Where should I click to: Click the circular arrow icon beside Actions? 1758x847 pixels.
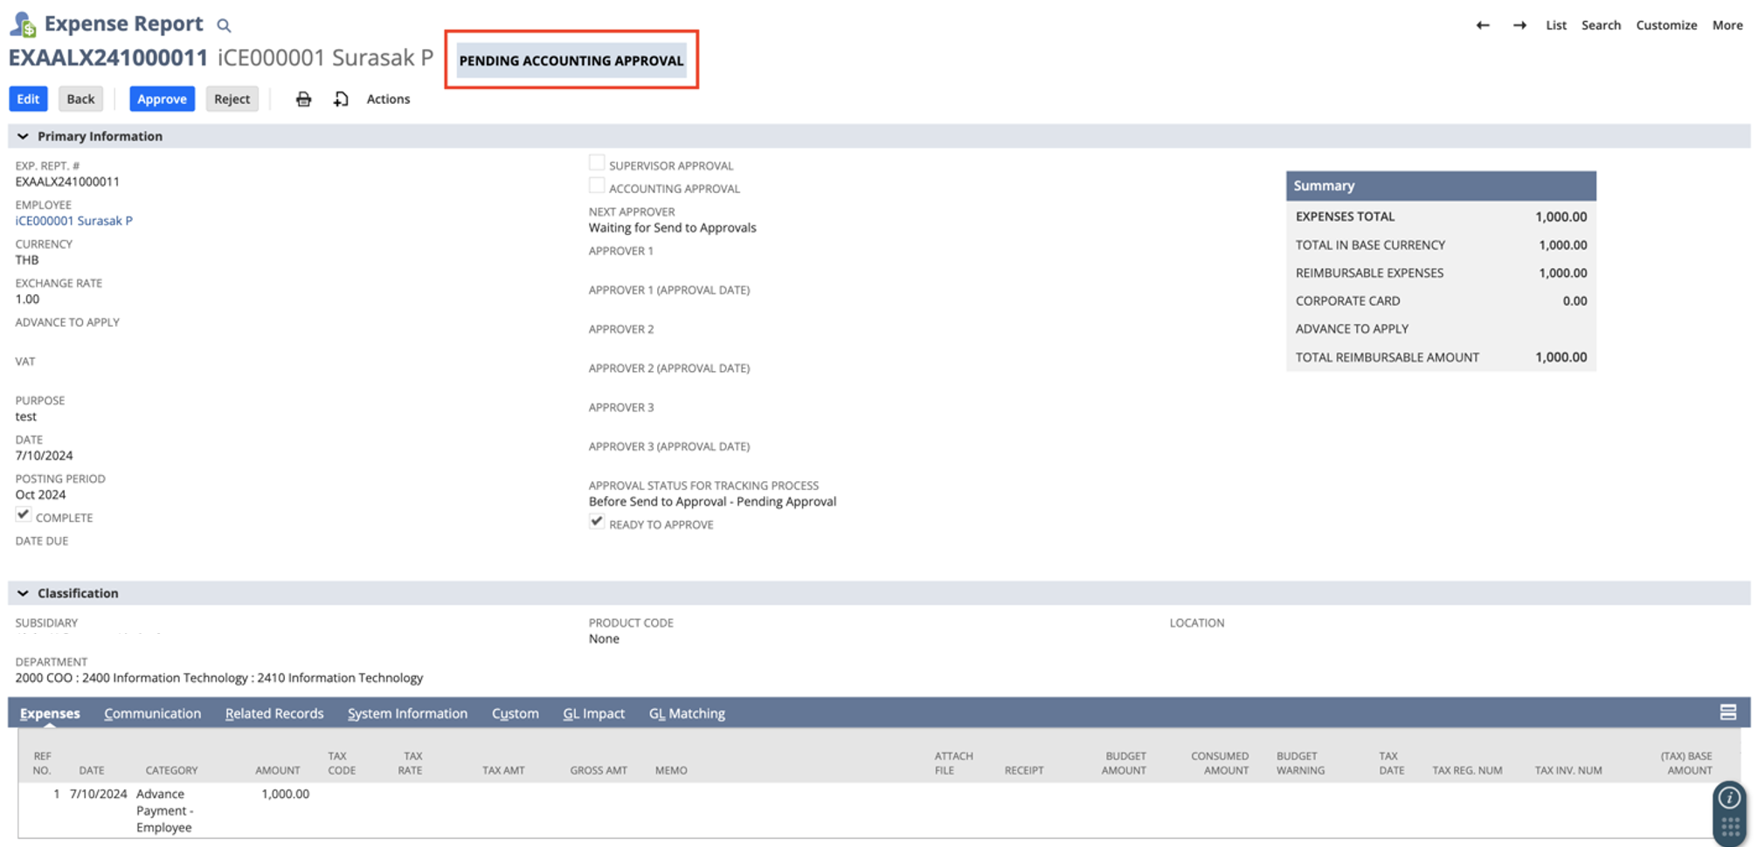[x=341, y=99]
